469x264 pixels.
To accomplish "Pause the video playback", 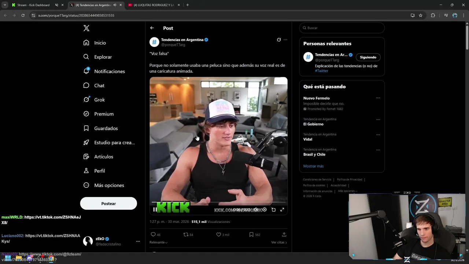I will tap(155, 210).
